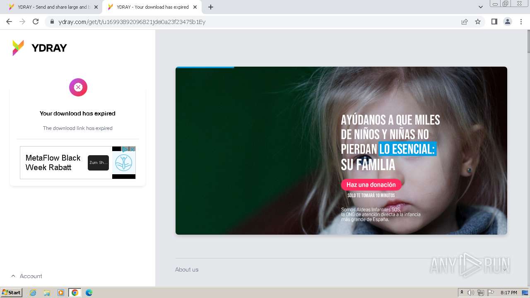Click 'The download link has expired' text

click(x=78, y=128)
